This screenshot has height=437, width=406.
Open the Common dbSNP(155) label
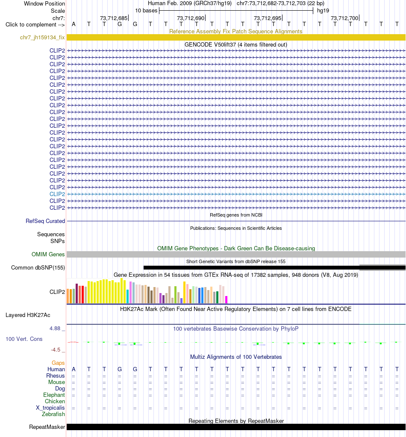[x=38, y=267]
